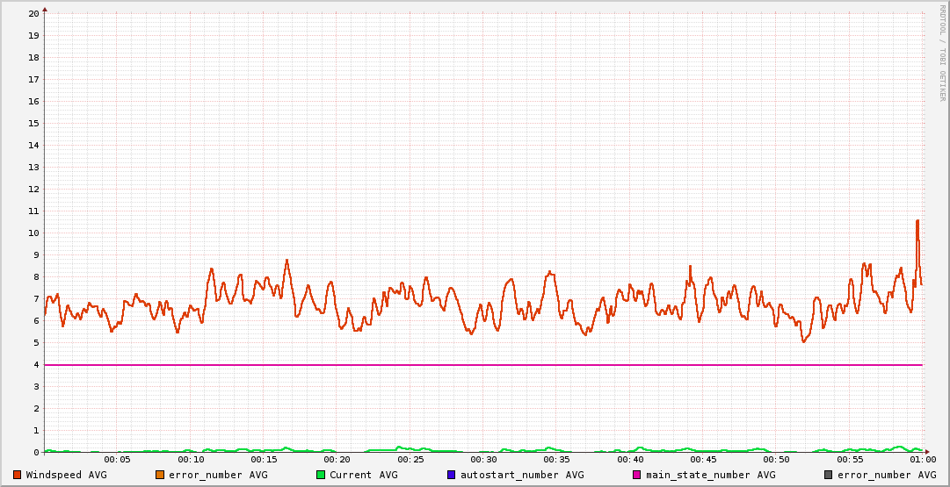950x487 pixels.
Task: Click the 01:00 time axis label
Action: point(922,459)
